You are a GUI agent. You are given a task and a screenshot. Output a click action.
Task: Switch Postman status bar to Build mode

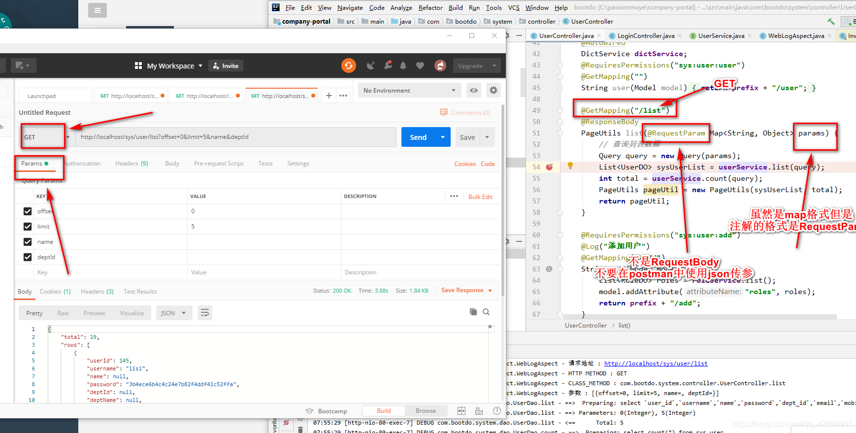(x=384, y=411)
